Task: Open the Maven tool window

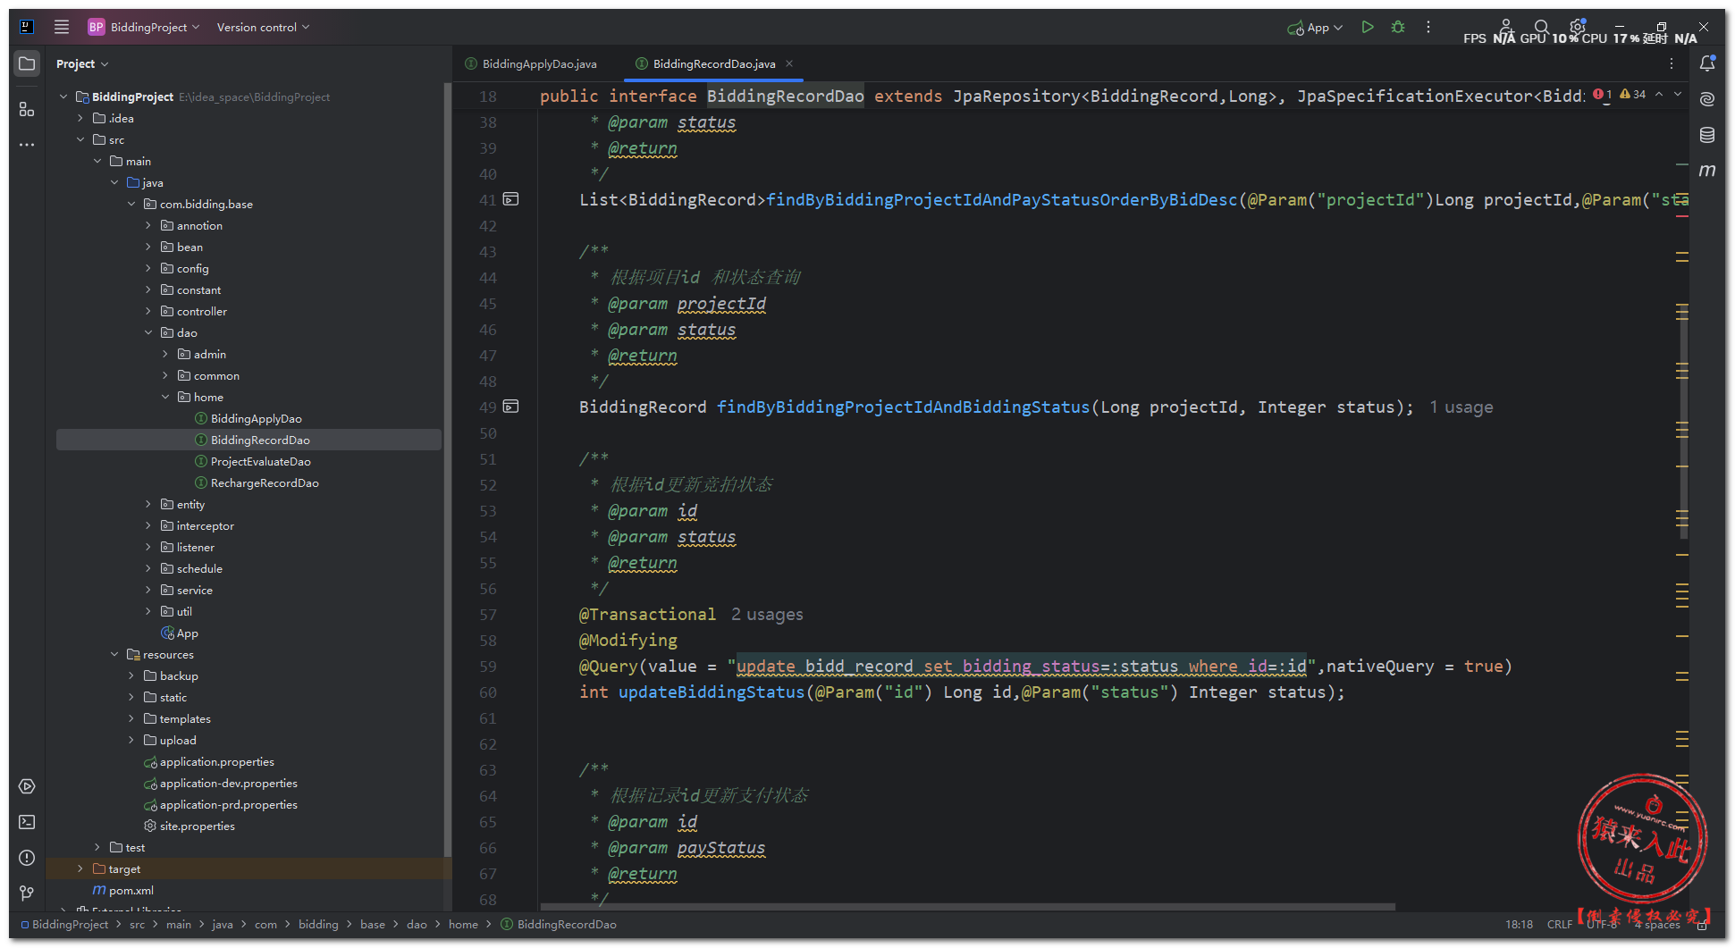Action: click(1707, 170)
